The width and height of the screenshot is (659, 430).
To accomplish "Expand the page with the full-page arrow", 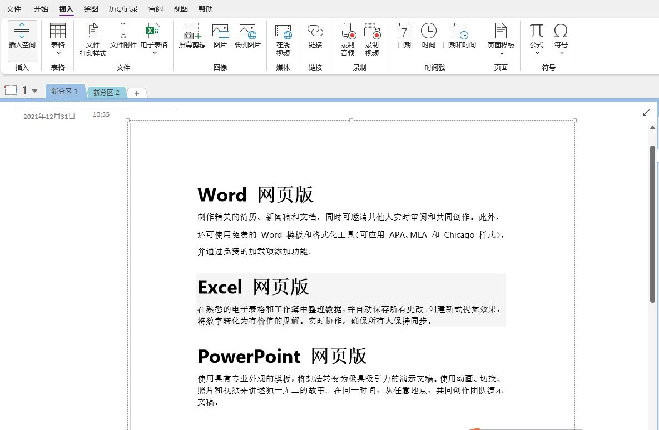I will [646, 112].
